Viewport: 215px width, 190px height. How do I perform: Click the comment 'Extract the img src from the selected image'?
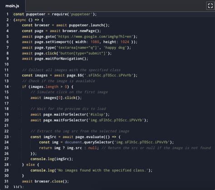pyautogui.click(x=80, y=131)
